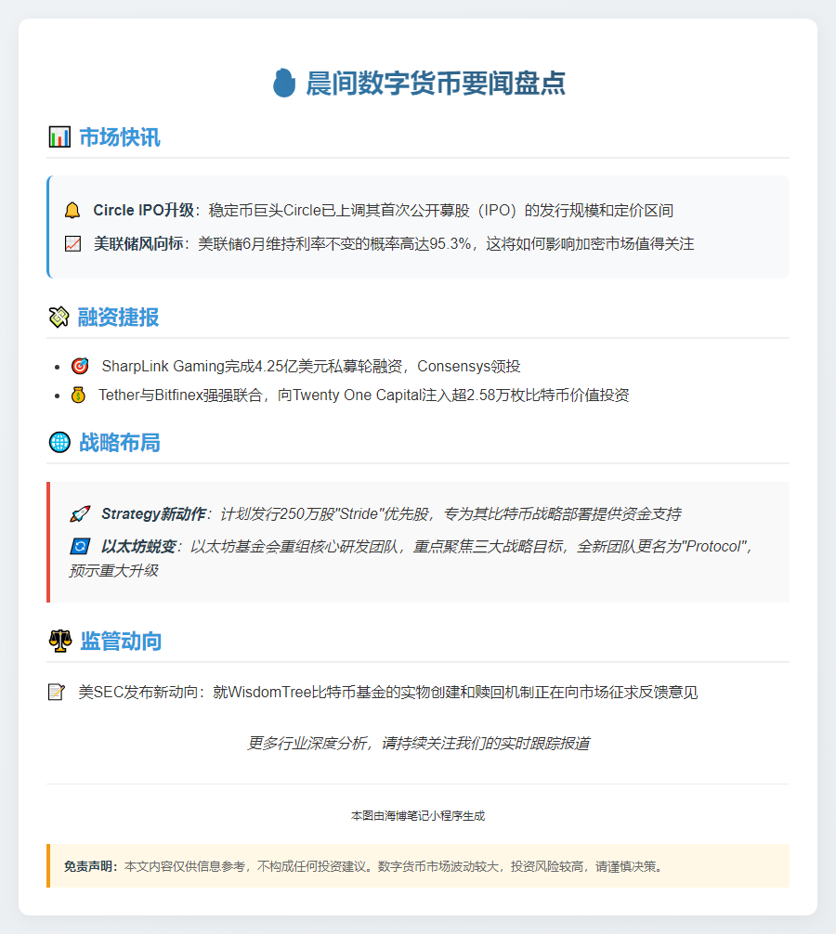
Task: Click the italic label 以太坊蜕变
Action: point(138,546)
